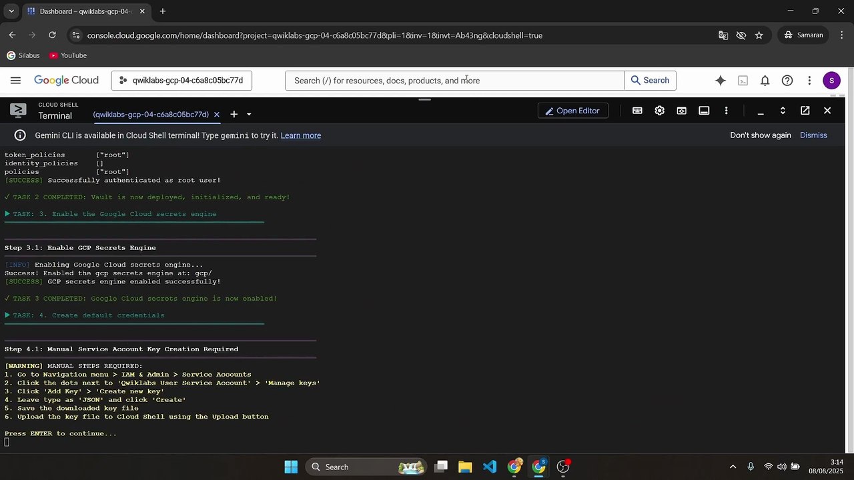854x480 pixels.
Task: View site information icon in address bar
Action: click(x=76, y=35)
